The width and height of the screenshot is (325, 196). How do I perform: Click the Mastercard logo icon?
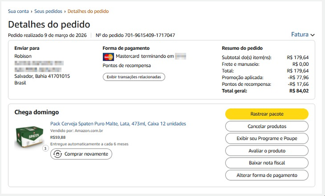coord(108,57)
